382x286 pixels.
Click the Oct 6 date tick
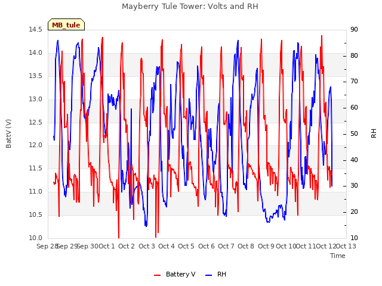tap(207, 246)
